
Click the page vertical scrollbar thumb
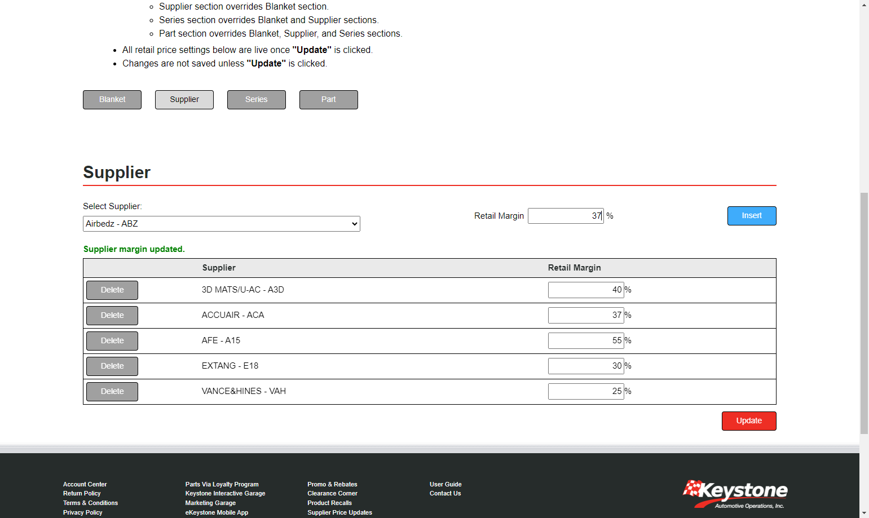pyautogui.click(x=864, y=313)
